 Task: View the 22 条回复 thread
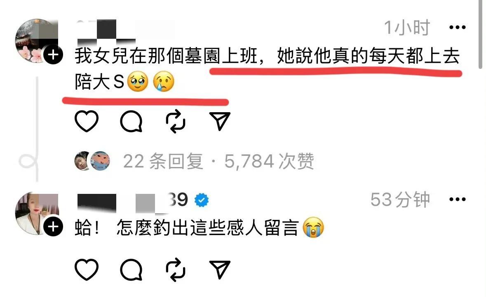163,161
